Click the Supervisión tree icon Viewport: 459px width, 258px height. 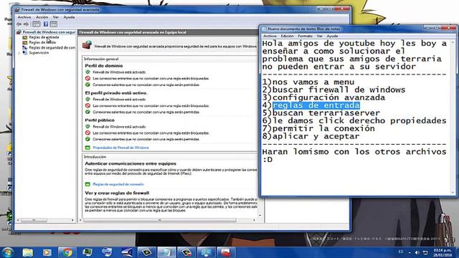point(25,52)
